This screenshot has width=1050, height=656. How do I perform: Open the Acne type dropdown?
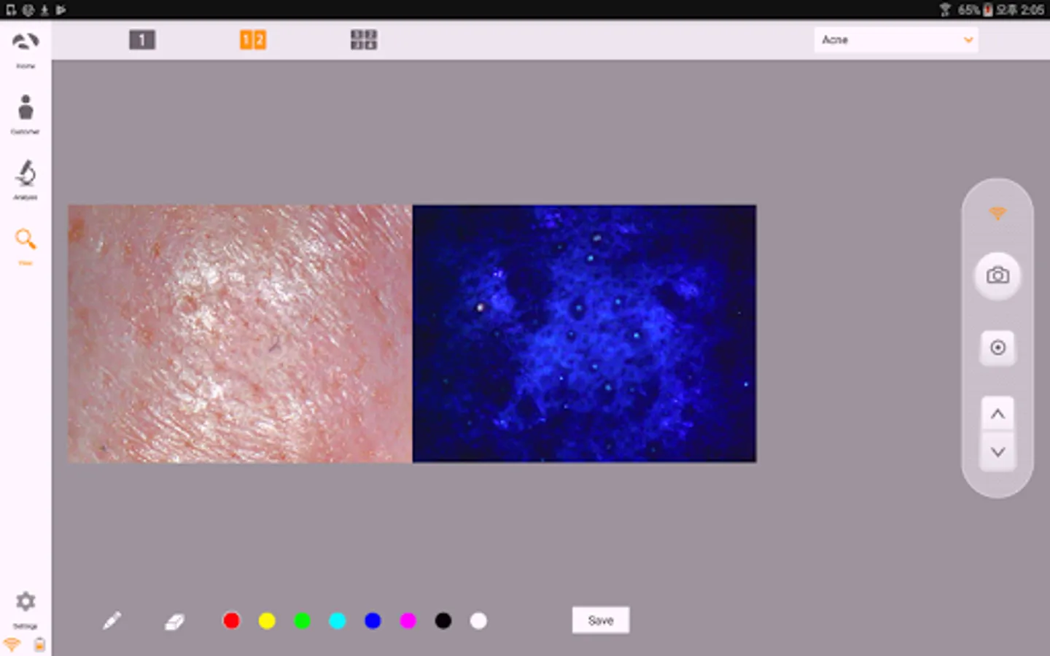896,39
